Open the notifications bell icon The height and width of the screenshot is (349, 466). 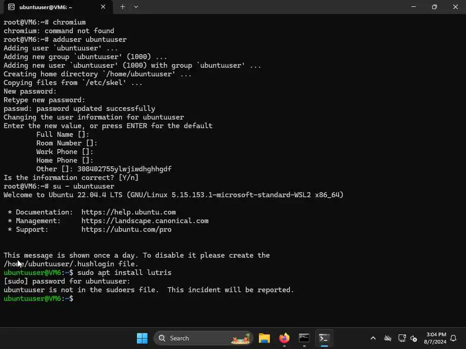pos(453,338)
